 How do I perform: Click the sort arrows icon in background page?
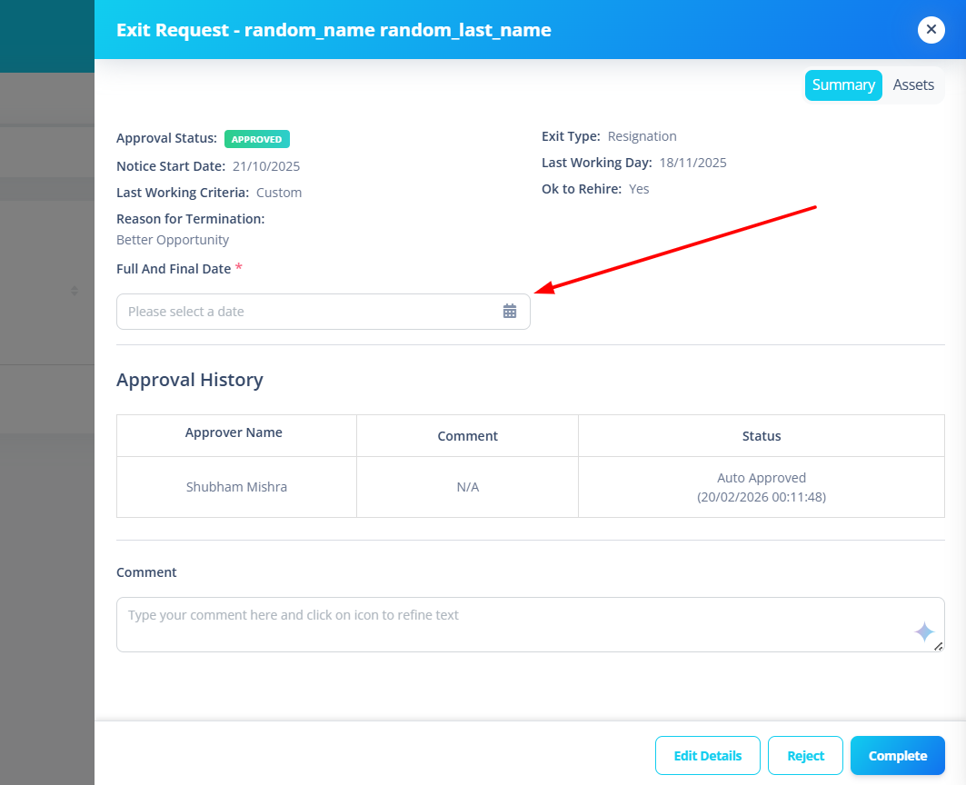[75, 291]
